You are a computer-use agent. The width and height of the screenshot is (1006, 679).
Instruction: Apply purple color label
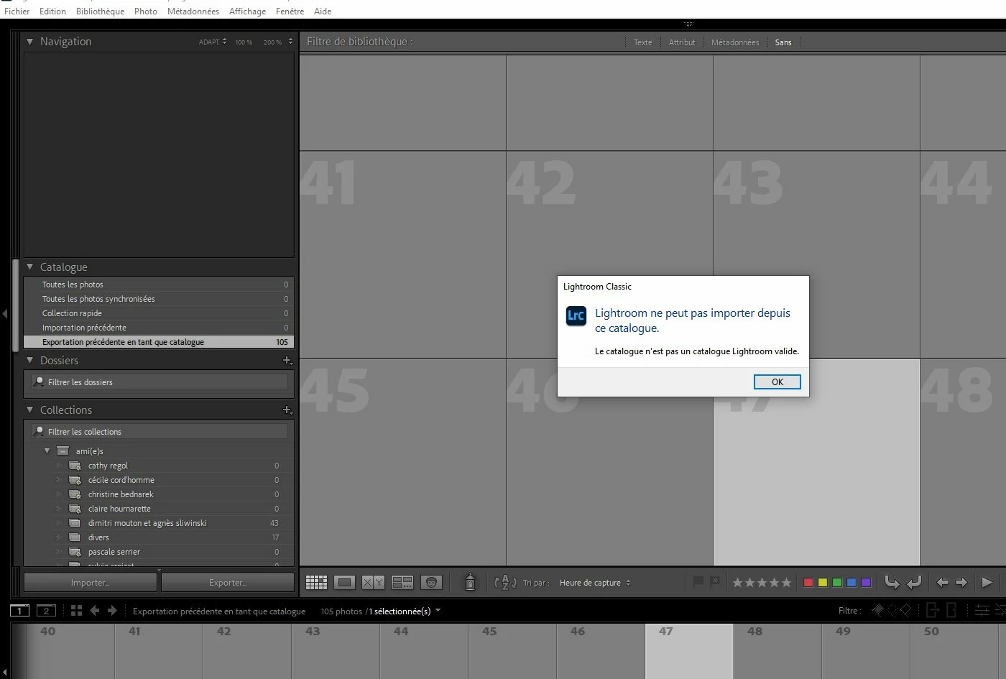[x=866, y=583]
